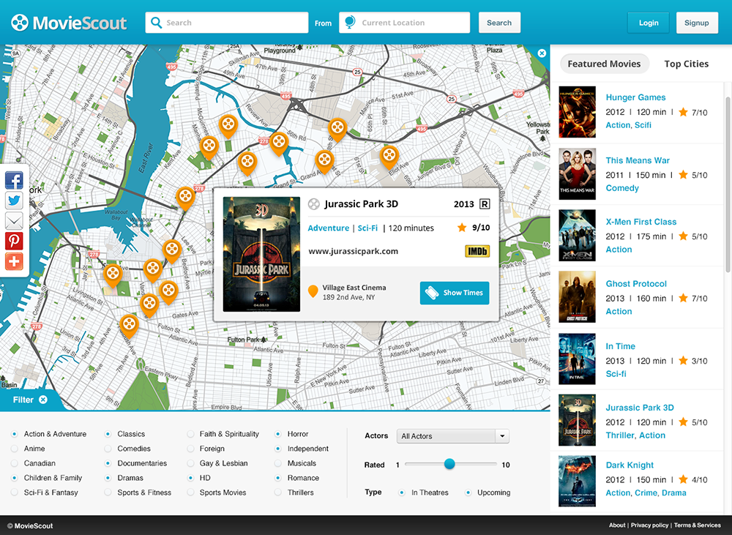This screenshot has width=732, height=535.
Task: Click the star icon in the Hunger Games row
Action: click(x=683, y=112)
